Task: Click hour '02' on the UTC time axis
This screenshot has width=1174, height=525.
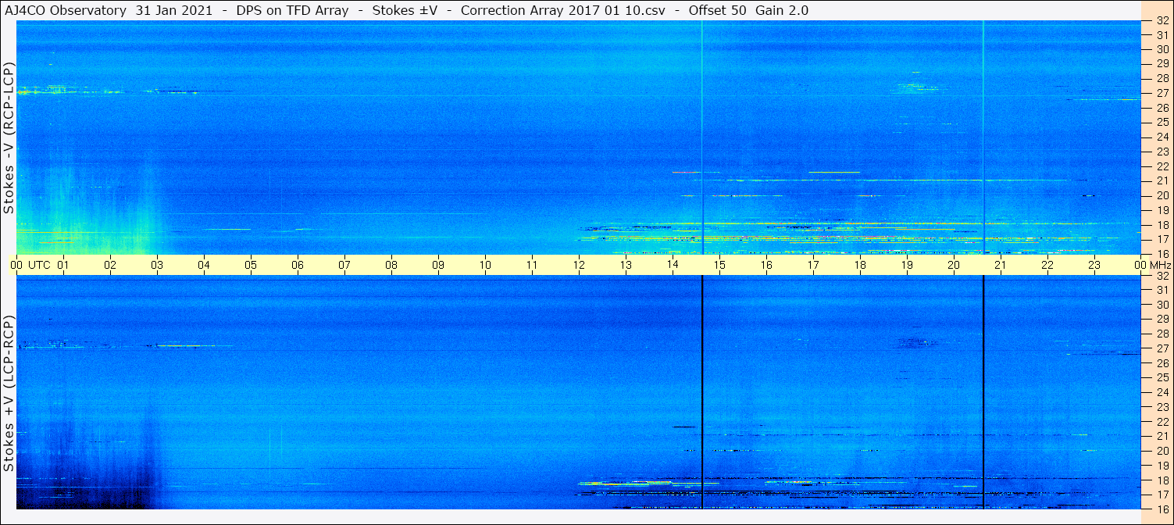Action: click(x=110, y=265)
